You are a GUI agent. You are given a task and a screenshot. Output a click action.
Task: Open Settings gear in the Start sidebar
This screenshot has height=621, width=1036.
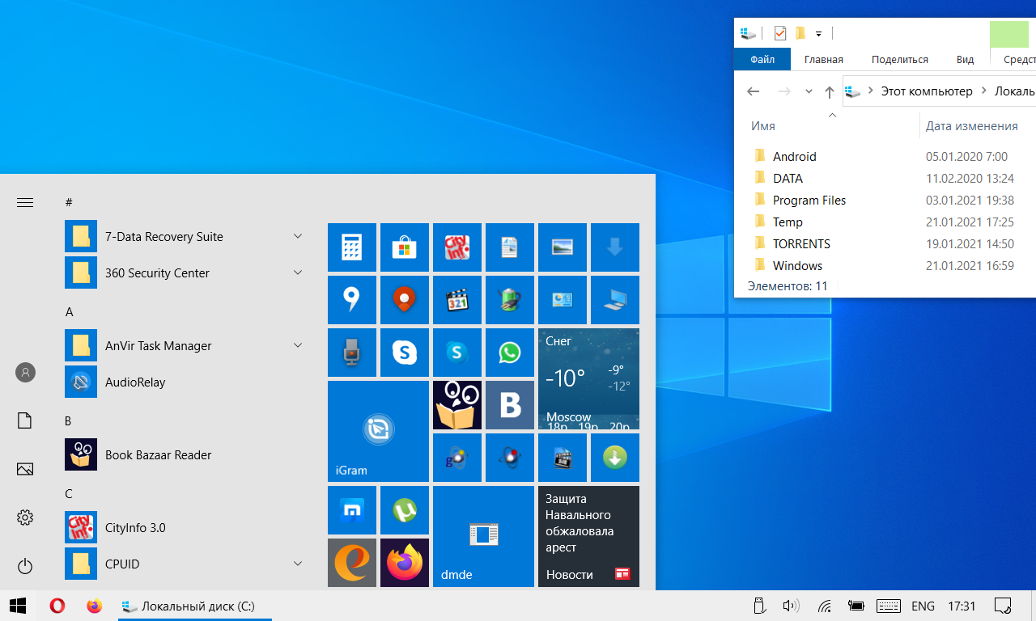[25, 517]
